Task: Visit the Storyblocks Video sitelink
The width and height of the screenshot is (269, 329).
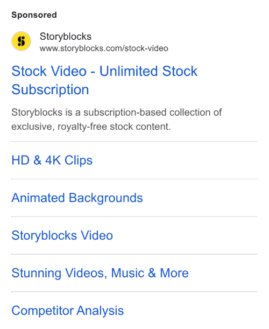Action: pos(62,235)
